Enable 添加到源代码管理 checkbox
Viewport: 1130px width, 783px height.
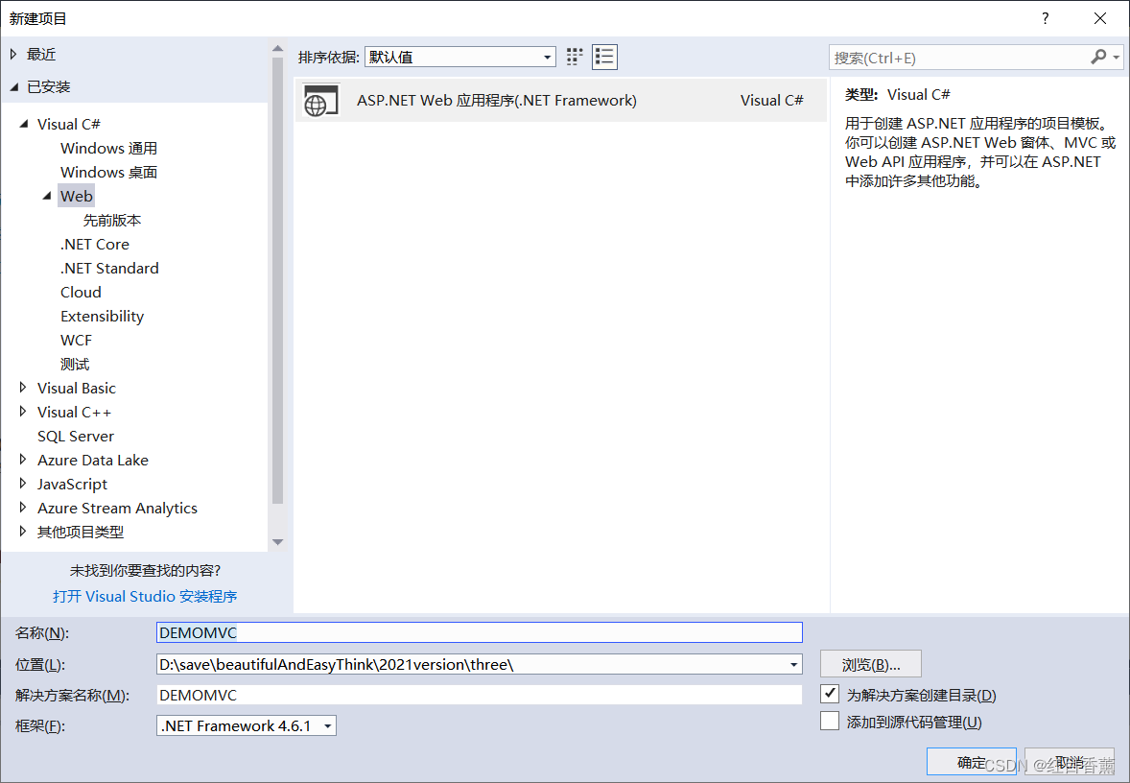[830, 721]
